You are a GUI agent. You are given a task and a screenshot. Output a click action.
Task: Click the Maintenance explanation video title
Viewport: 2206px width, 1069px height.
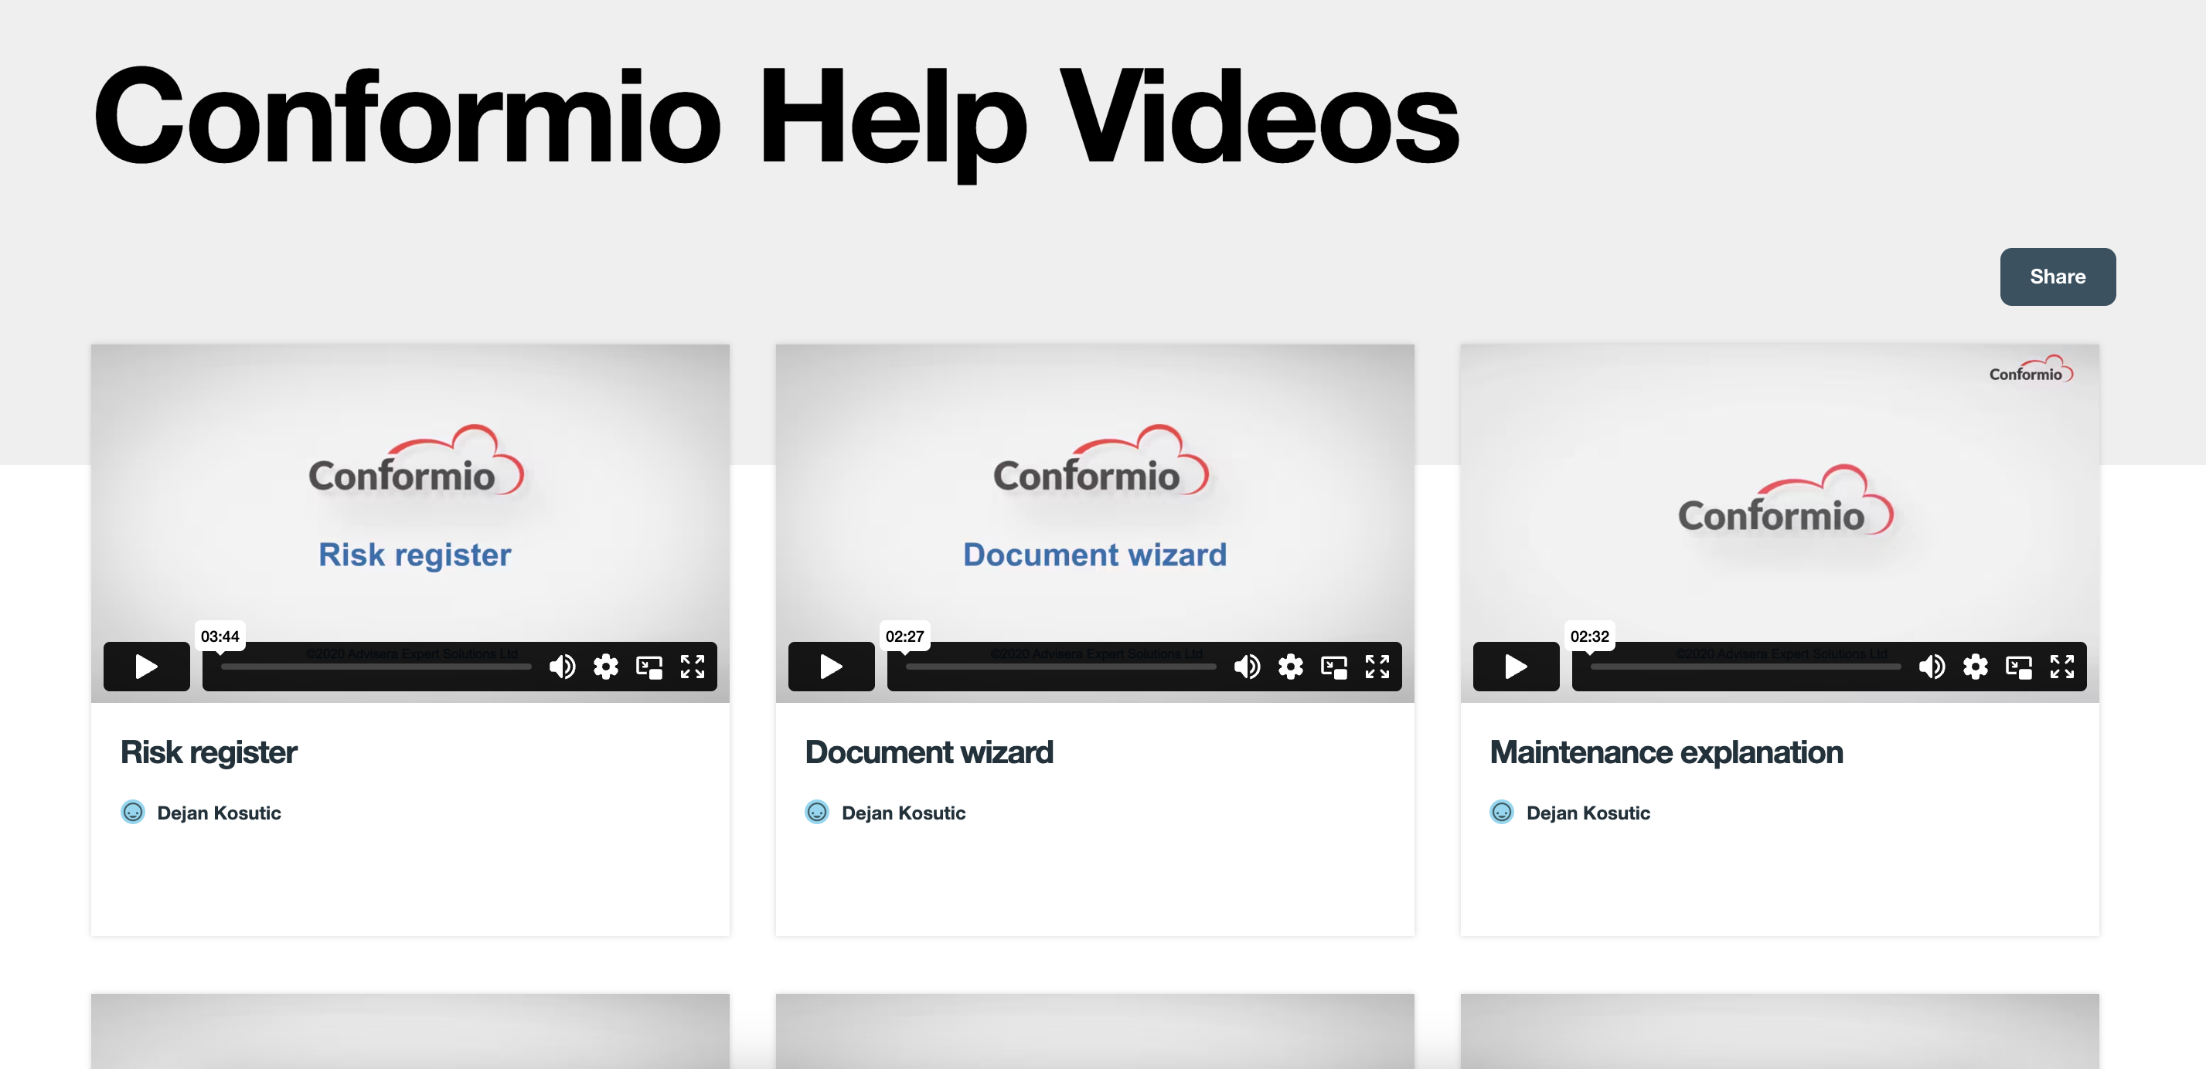click(1666, 752)
